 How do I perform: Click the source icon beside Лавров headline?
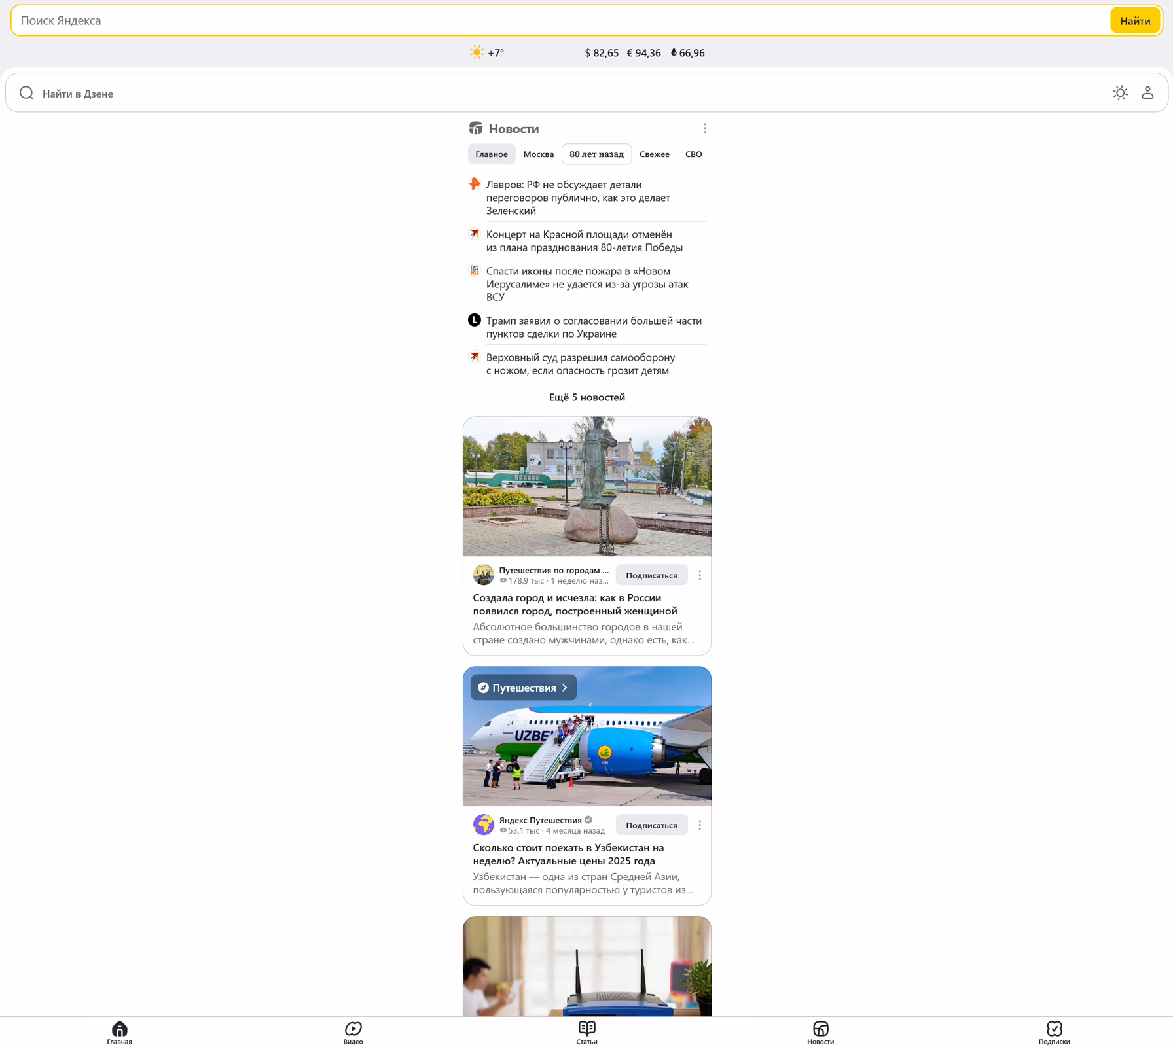475,185
